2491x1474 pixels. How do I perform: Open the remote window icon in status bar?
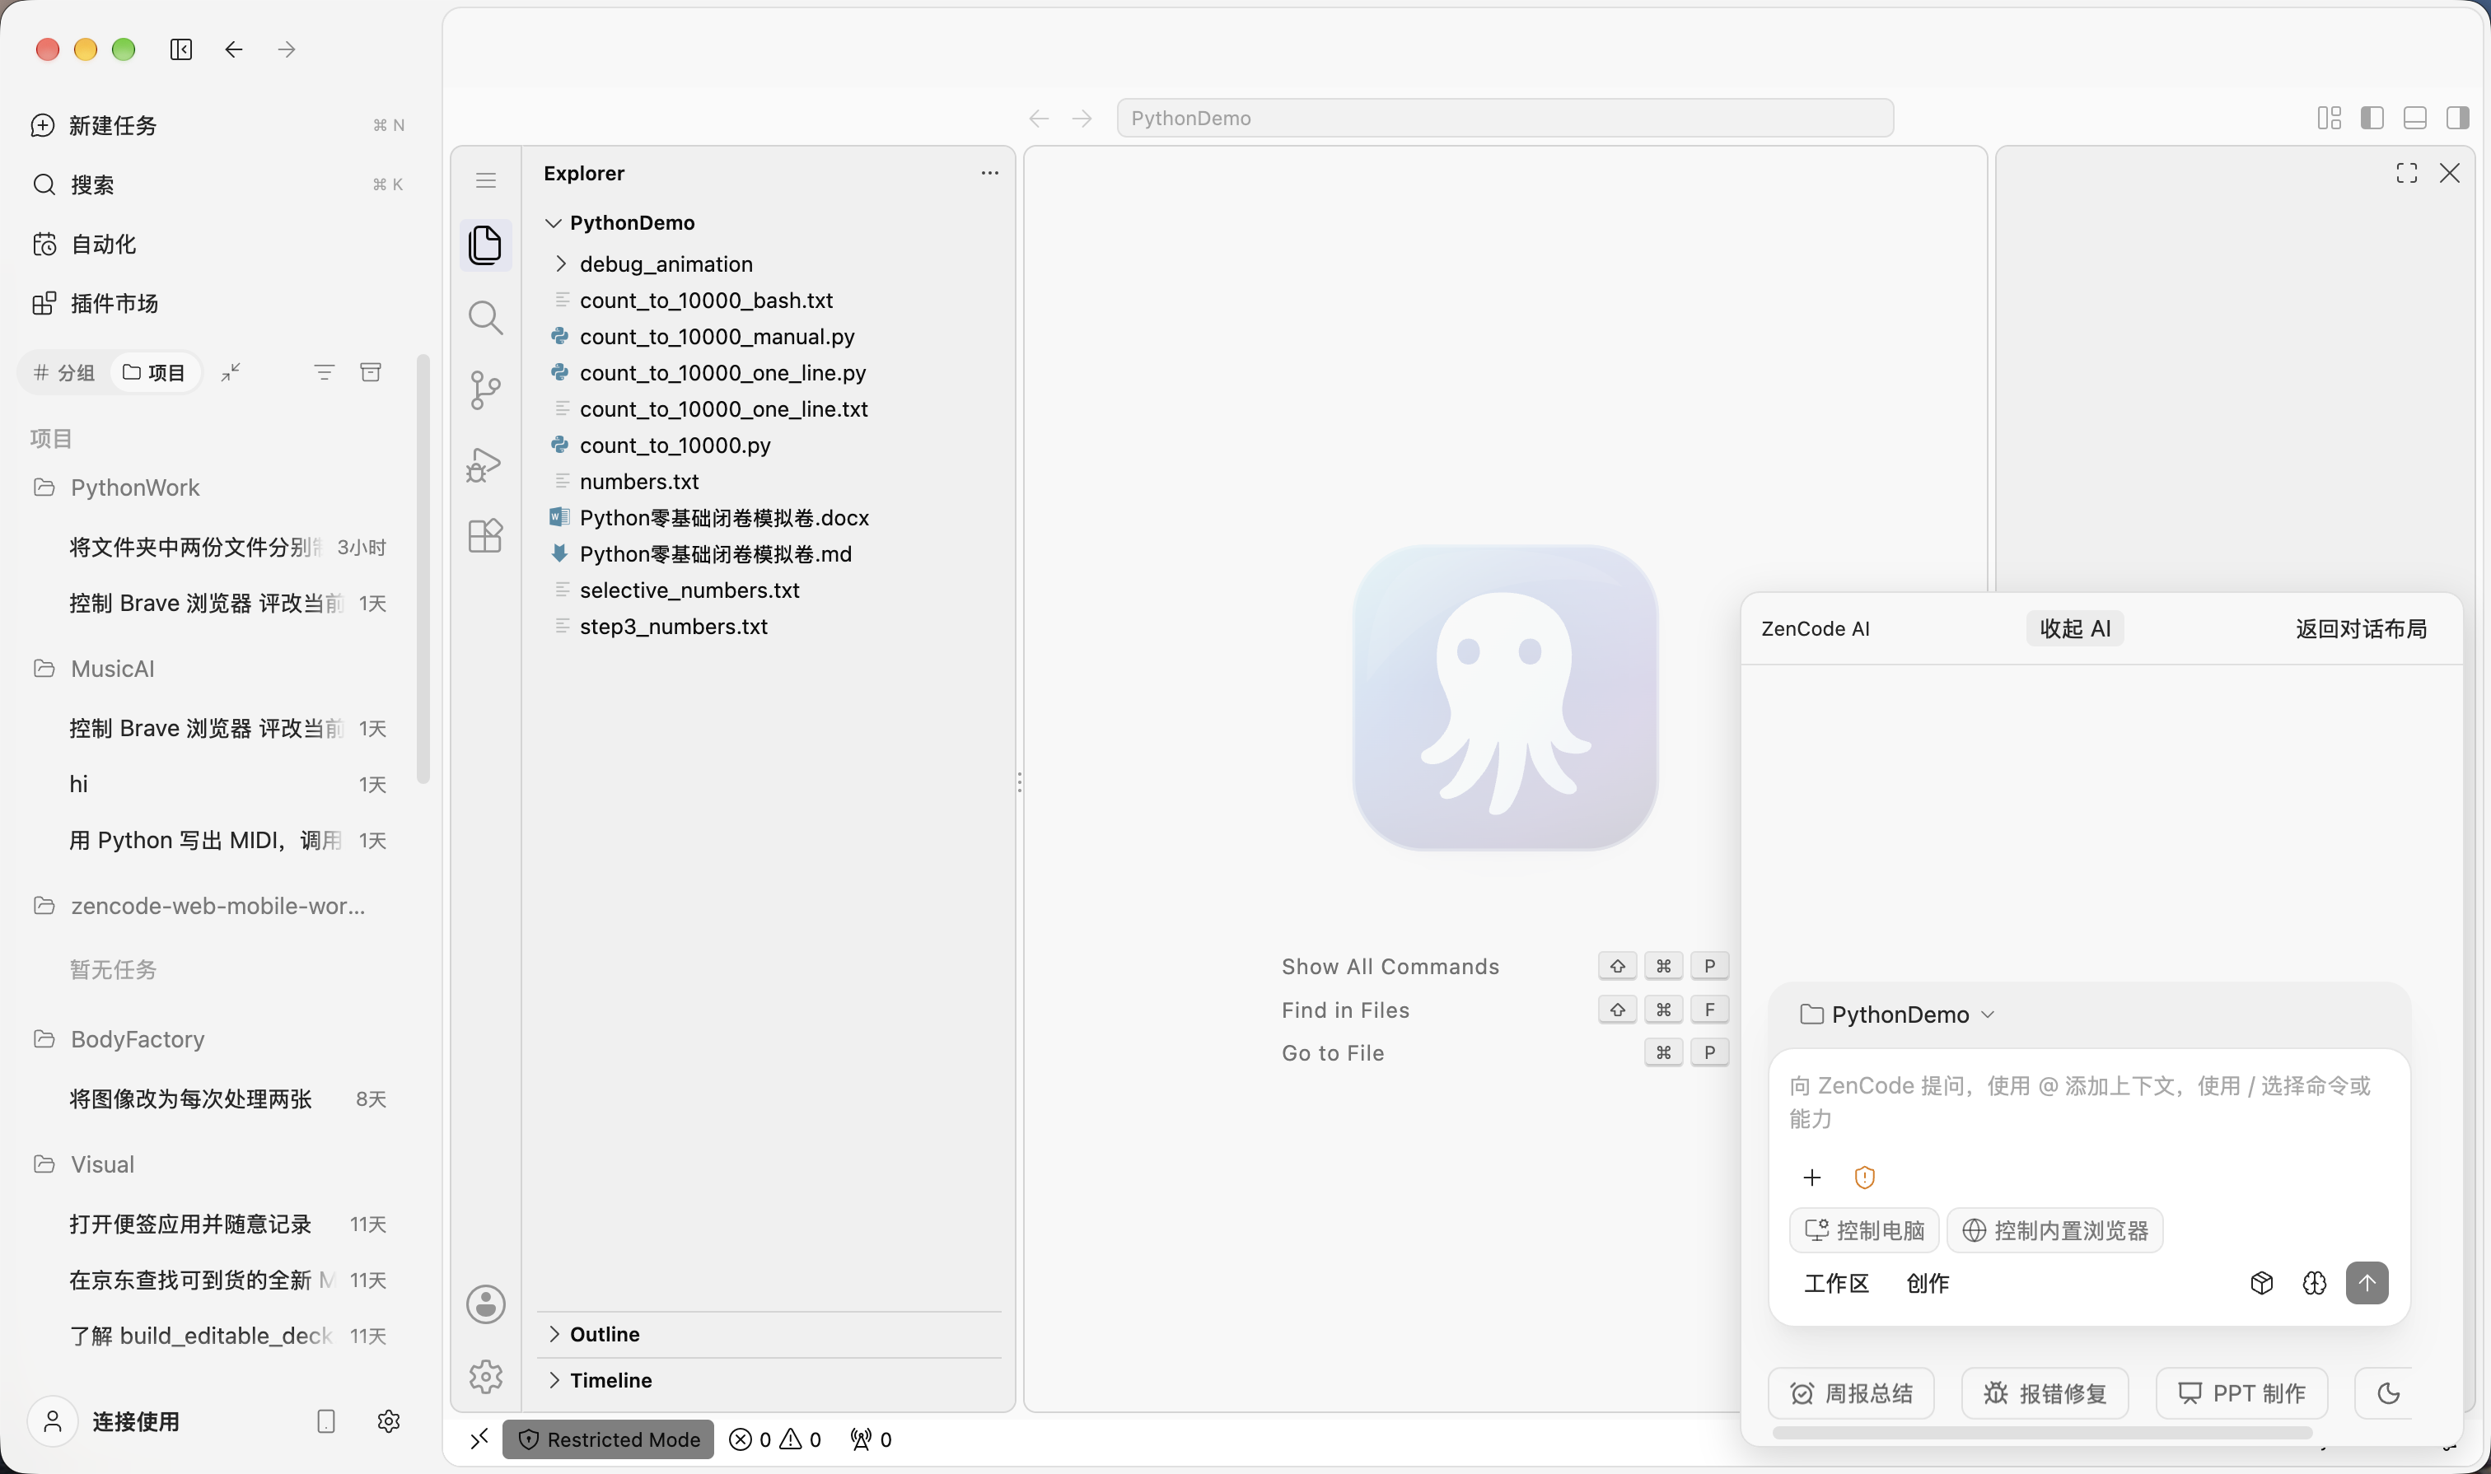coord(479,1439)
